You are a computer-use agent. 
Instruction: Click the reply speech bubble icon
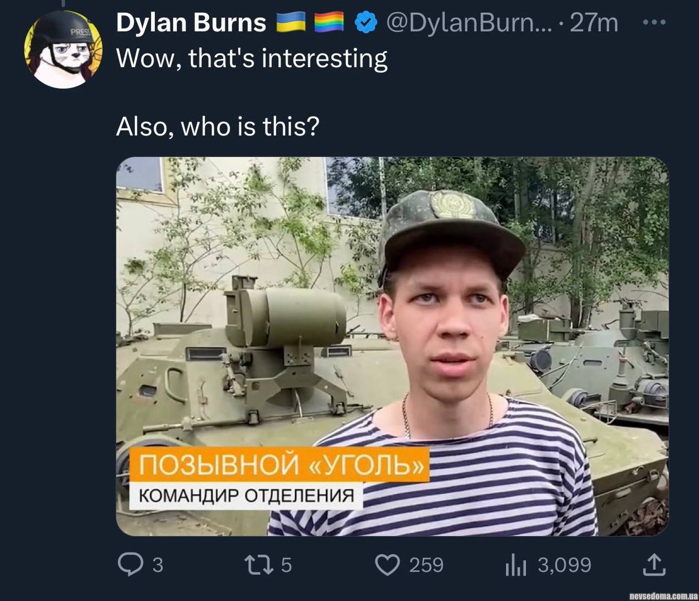[130, 565]
